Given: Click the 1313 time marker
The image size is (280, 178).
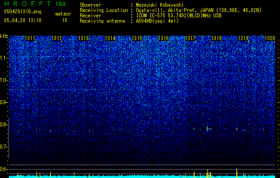Looking at the screenshot, I should coord(83,38).
